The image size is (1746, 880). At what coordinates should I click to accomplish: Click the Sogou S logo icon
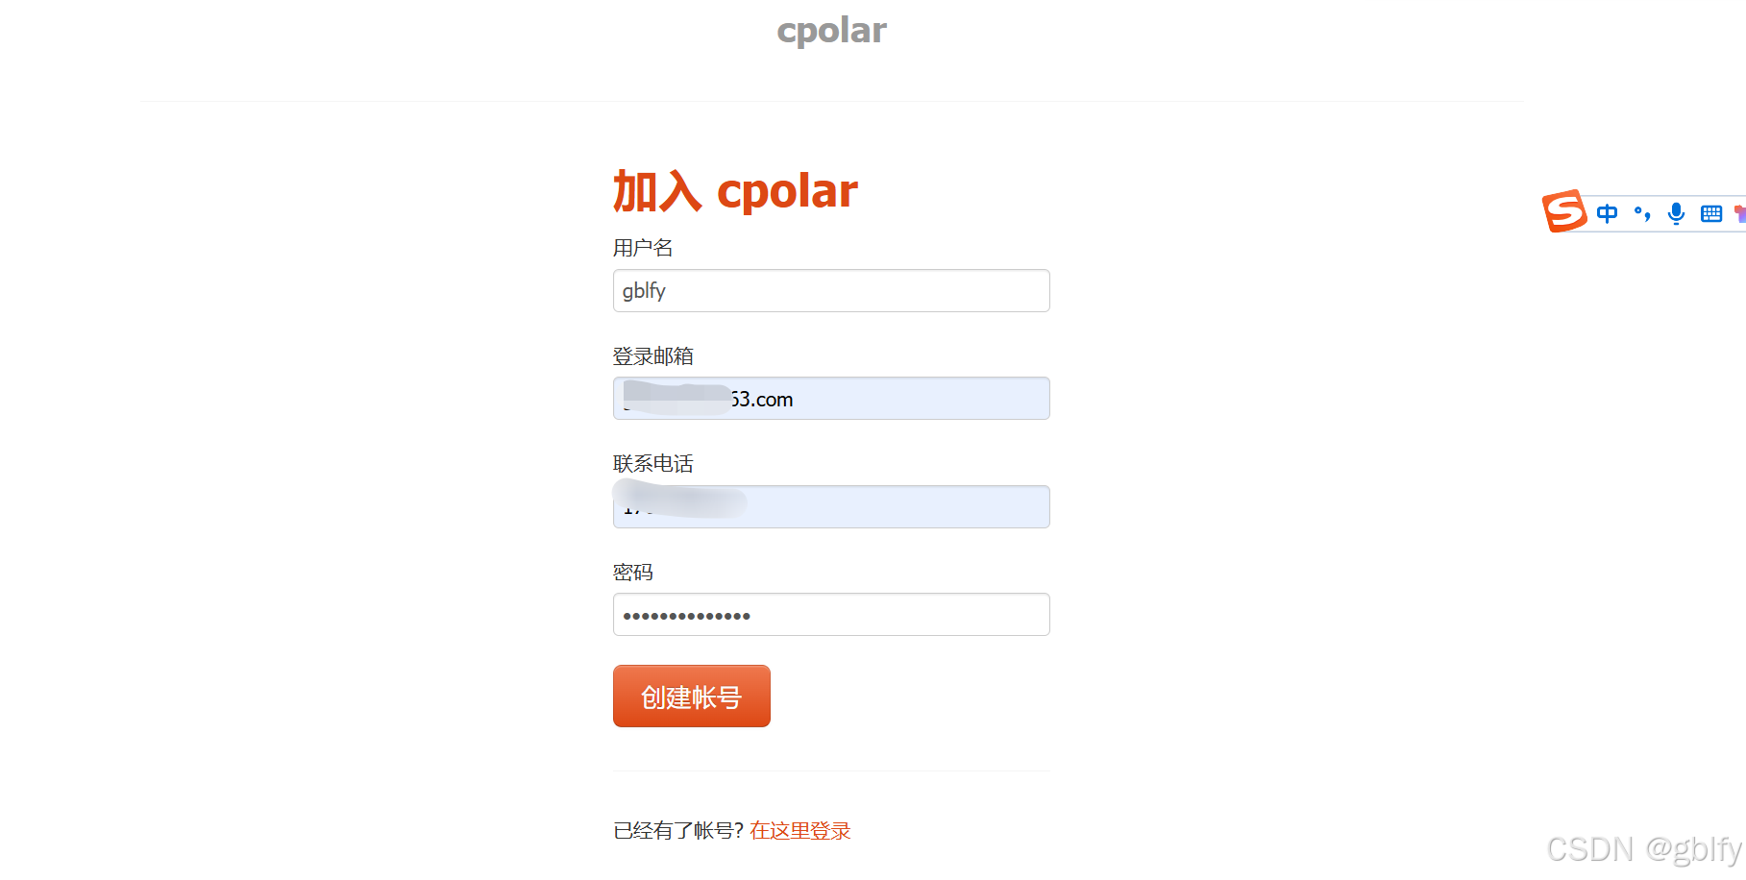(1564, 211)
